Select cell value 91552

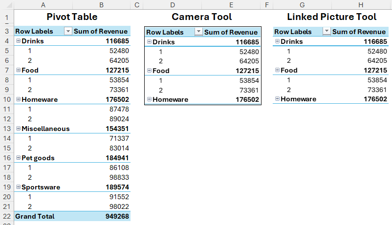click(119, 197)
